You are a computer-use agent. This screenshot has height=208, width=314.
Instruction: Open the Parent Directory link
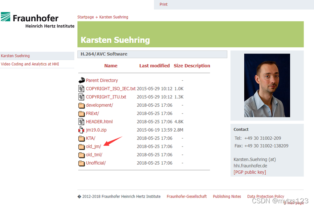102,80
